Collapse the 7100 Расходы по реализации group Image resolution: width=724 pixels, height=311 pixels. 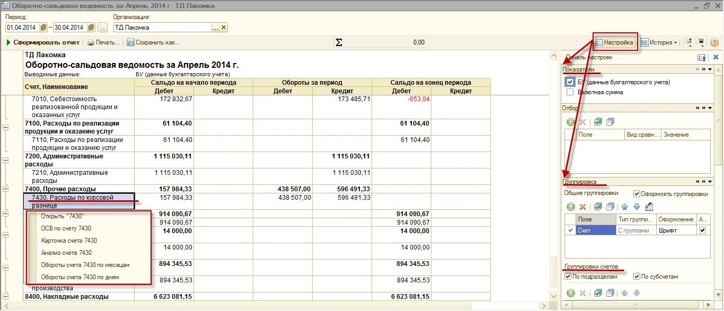[x=6, y=127]
